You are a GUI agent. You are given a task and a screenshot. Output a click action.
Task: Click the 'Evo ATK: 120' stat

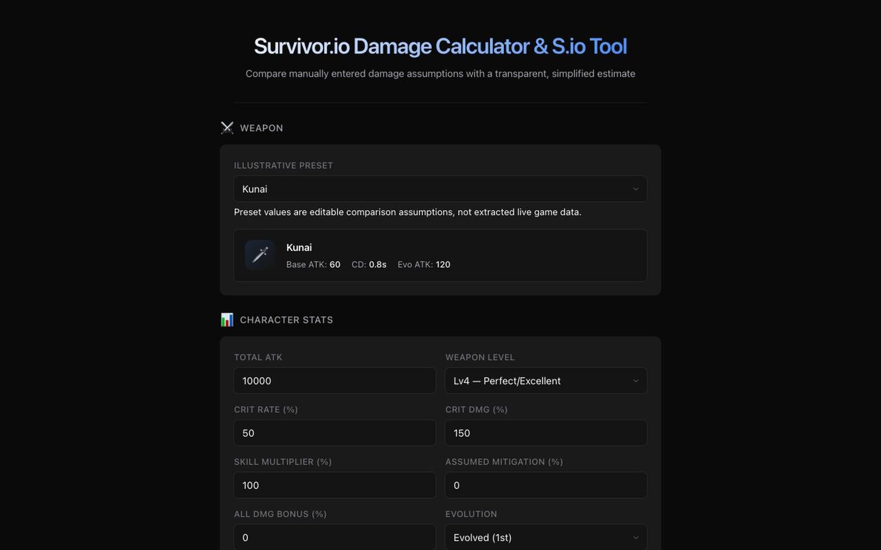pyautogui.click(x=424, y=264)
